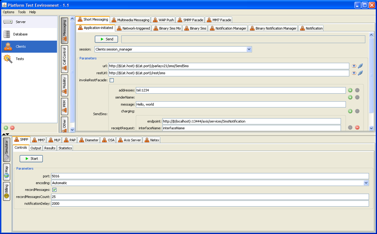Image resolution: width=377 pixels, height=234 pixels.
Task: Open the Netex simulator tab
Action: coord(152,140)
